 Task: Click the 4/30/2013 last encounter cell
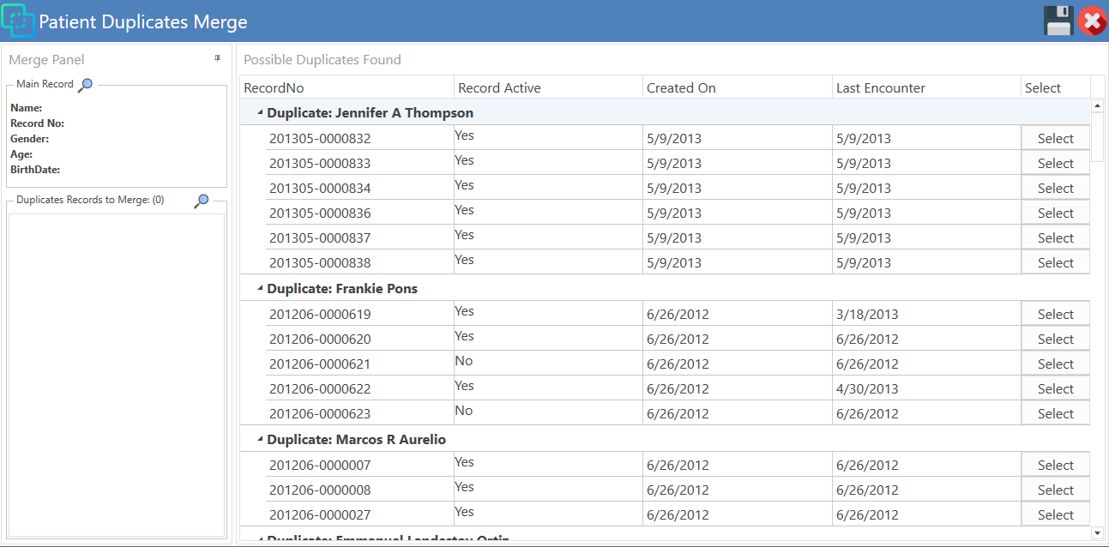[x=926, y=388]
